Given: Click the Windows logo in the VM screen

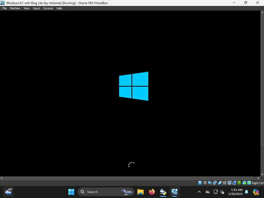Looking at the screenshot, I should pyautogui.click(x=134, y=86).
